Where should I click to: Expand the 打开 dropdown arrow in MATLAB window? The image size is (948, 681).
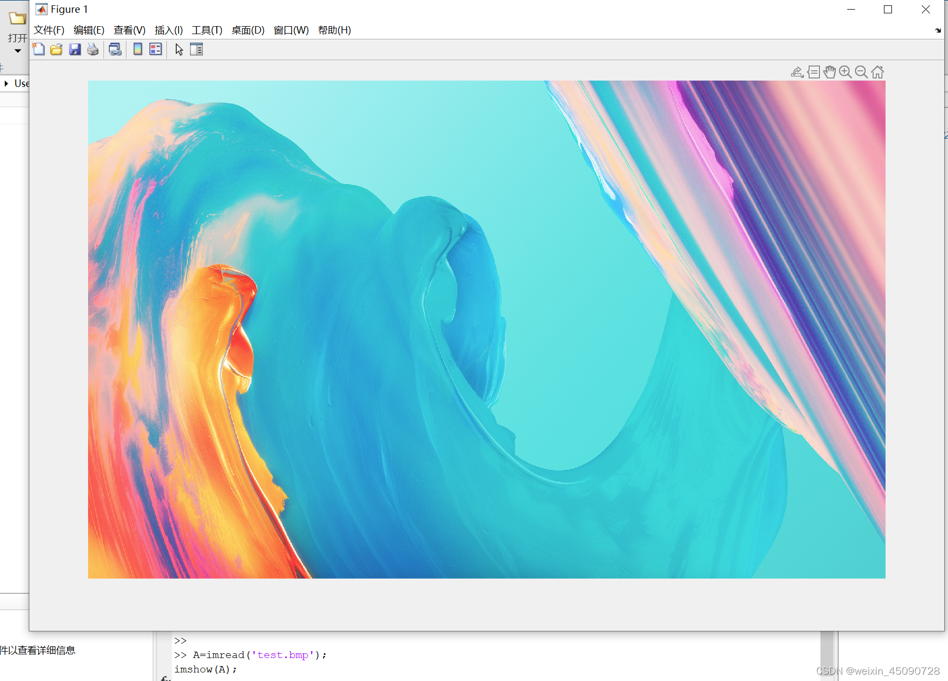(x=18, y=51)
